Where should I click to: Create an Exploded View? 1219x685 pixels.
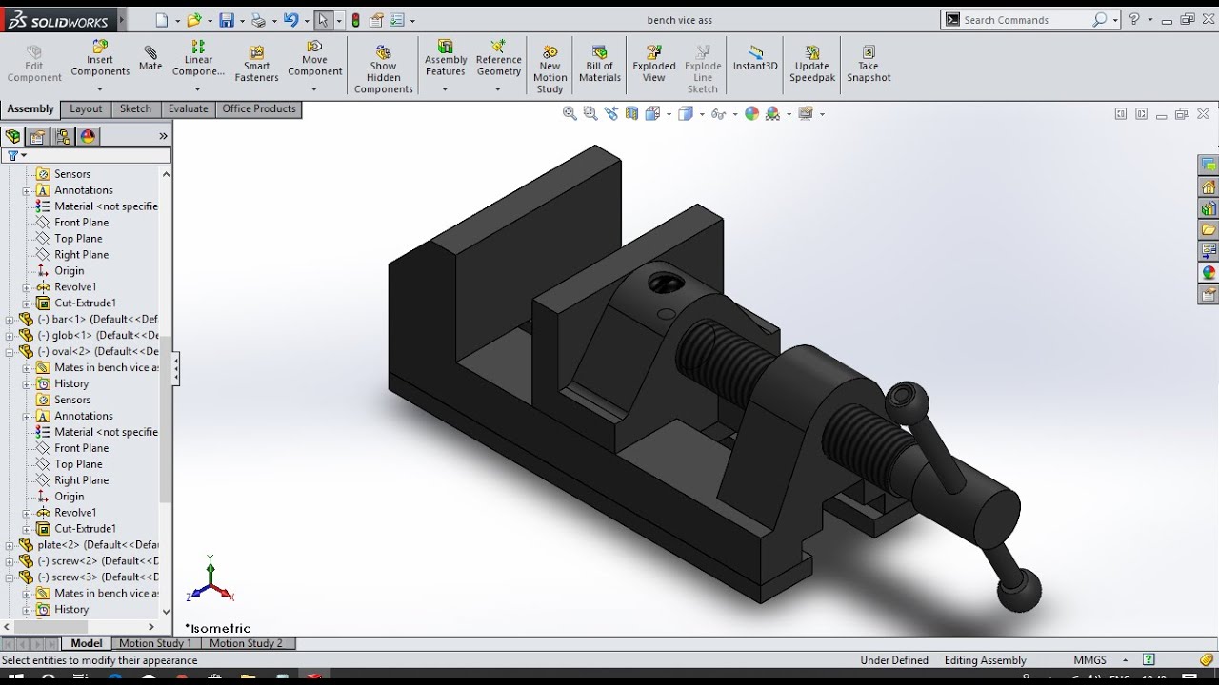click(654, 64)
